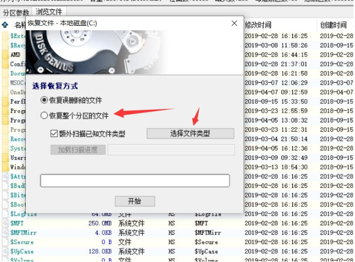The width and height of the screenshot is (355, 262).
Task: Click the Recovery folder icon
Action: tap(5, 139)
